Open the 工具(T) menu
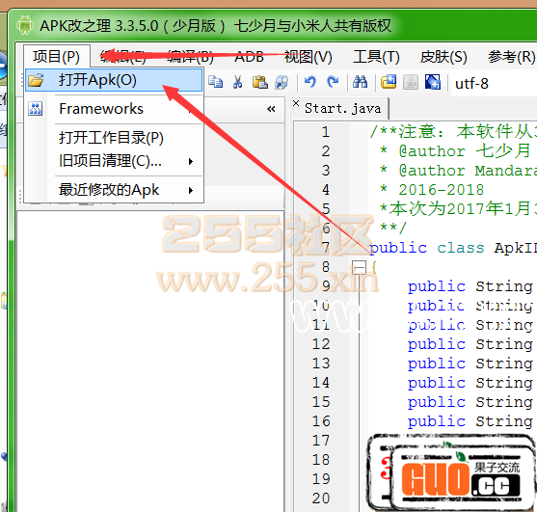 point(376,57)
